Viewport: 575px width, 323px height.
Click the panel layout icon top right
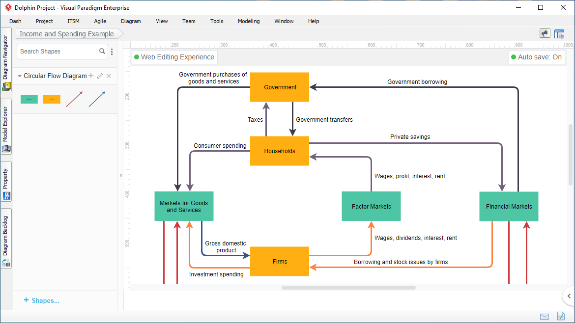click(559, 34)
